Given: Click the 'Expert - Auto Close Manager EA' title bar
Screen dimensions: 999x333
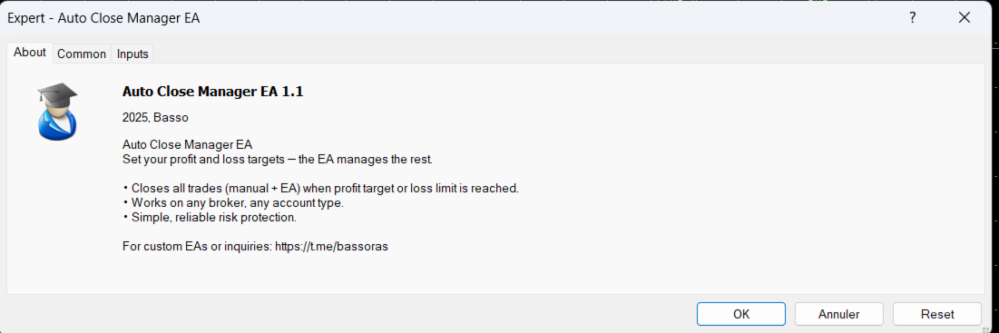Looking at the screenshot, I should (x=103, y=18).
